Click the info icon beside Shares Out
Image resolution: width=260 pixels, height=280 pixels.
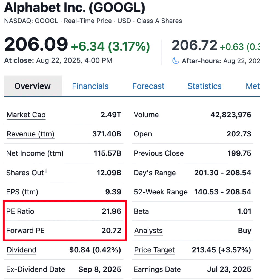coord(46,171)
